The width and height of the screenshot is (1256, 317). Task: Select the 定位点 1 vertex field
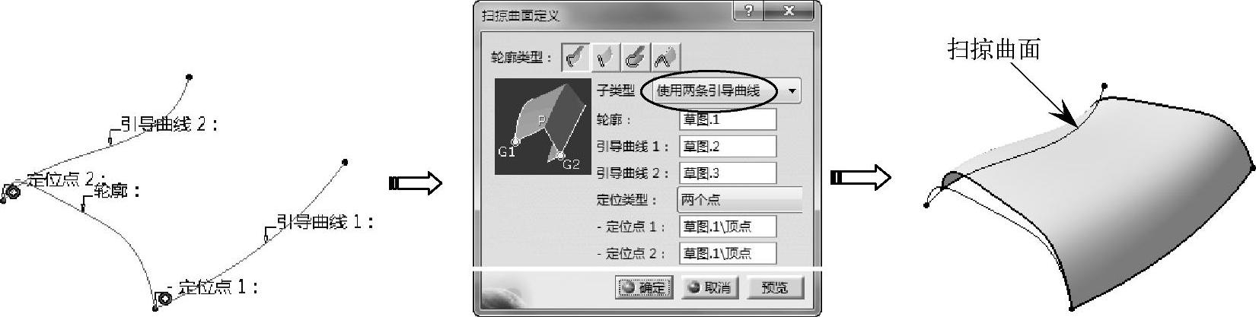pyautogui.click(x=728, y=227)
